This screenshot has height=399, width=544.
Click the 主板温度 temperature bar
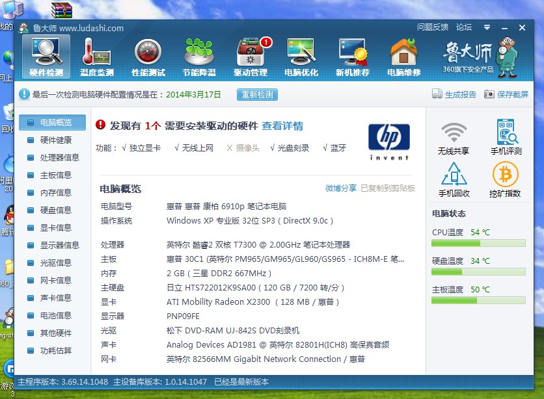478,300
